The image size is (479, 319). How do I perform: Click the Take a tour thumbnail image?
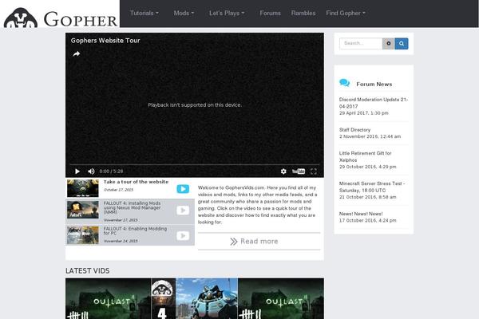click(83, 188)
